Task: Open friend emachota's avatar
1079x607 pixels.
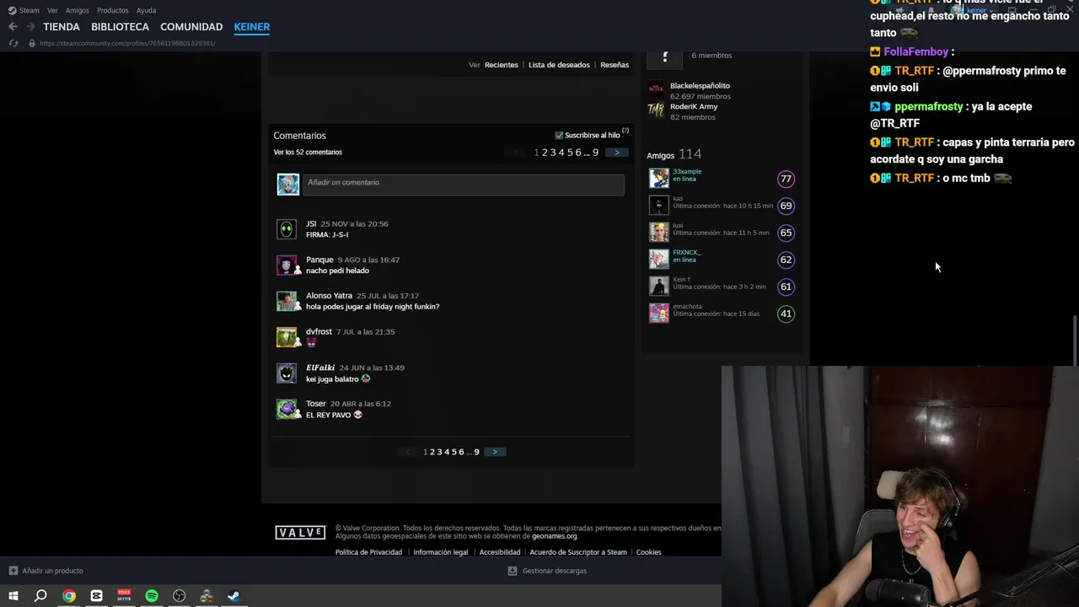Action: 658,314
